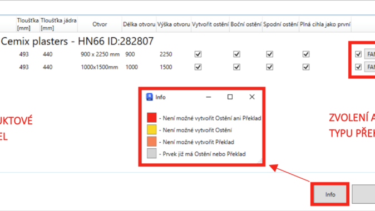Uncheck Vytvořit ostění for 900 x 2250 opening
This screenshot has height=211, width=375.
198,54
